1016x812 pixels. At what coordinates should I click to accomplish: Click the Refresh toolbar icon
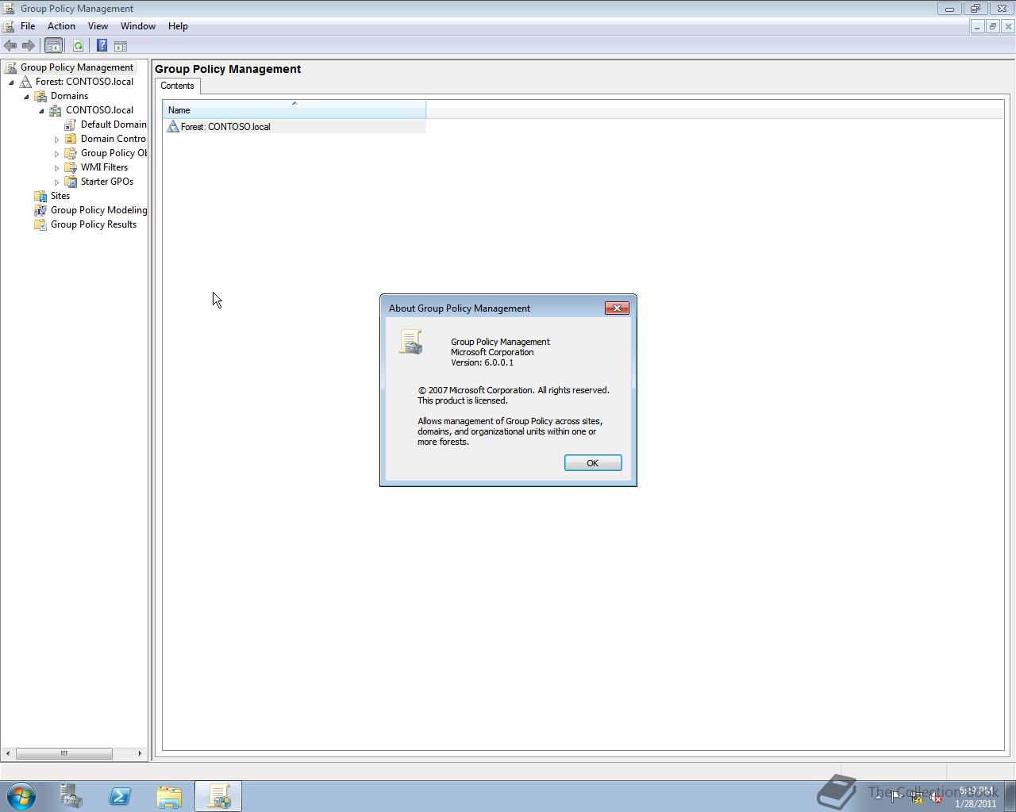point(78,46)
